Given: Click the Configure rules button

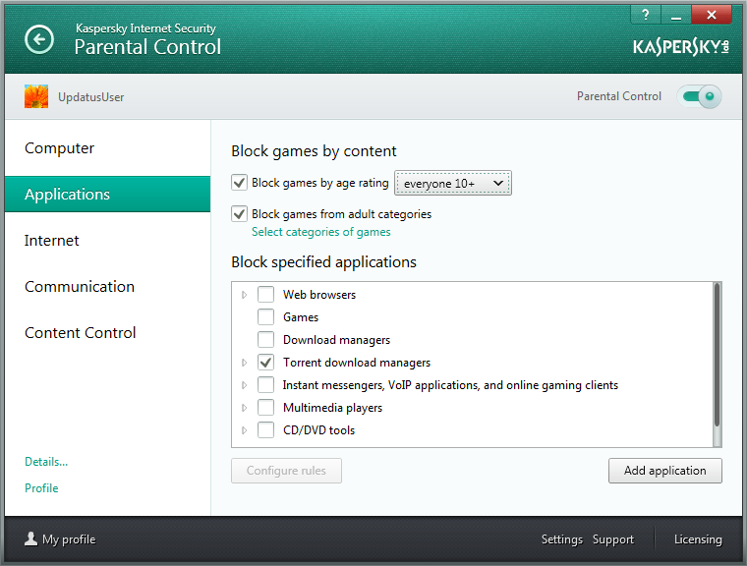Looking at the screenshot, I should coord(286,471).
